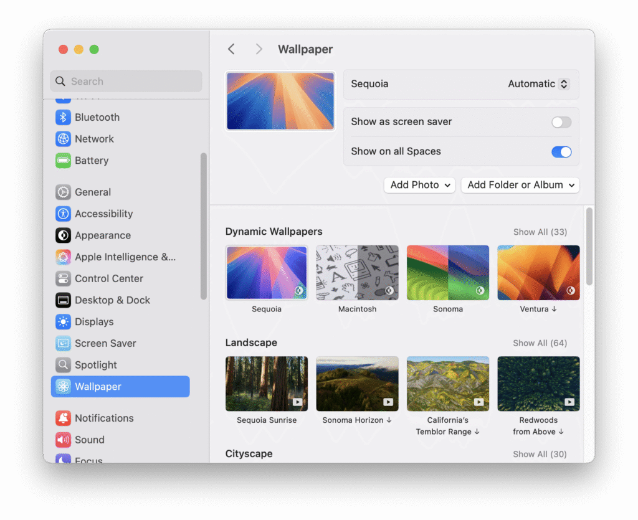This screenshot has width=638, height=520.
Task: Click the download arrow beside Sonoma Horizon
Action: pos(389,420)
